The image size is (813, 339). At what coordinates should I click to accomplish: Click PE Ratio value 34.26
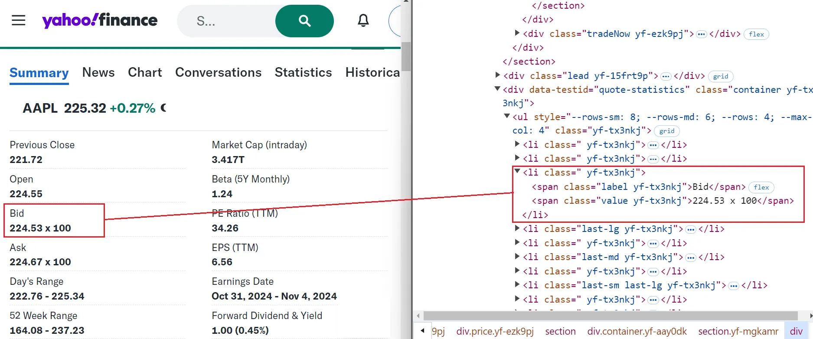pos(225,228)
